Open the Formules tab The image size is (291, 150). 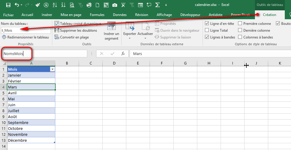pyautogui.click(x=97, y=15)
